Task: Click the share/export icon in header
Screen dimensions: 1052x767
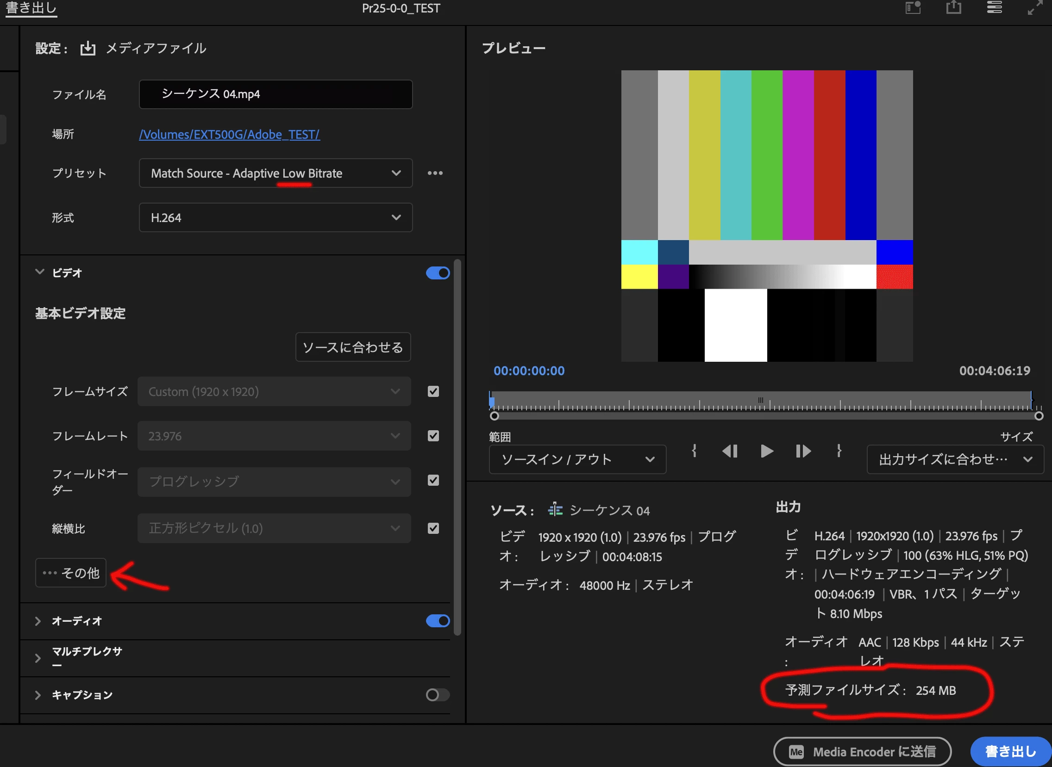Action: point(953,8)
